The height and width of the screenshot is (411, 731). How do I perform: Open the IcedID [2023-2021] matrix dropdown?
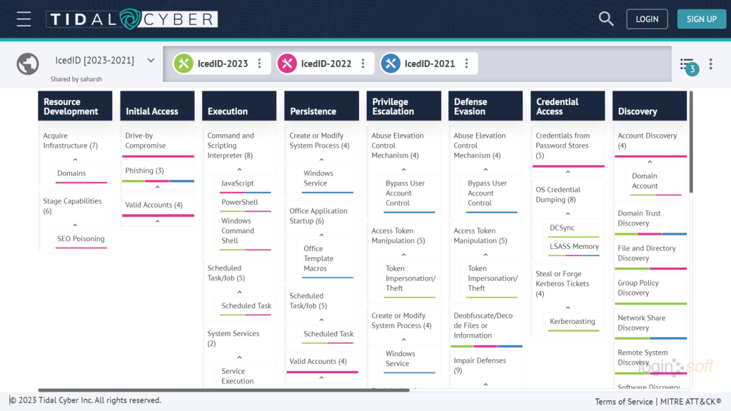pyautogui.click(x=151, y=60)
